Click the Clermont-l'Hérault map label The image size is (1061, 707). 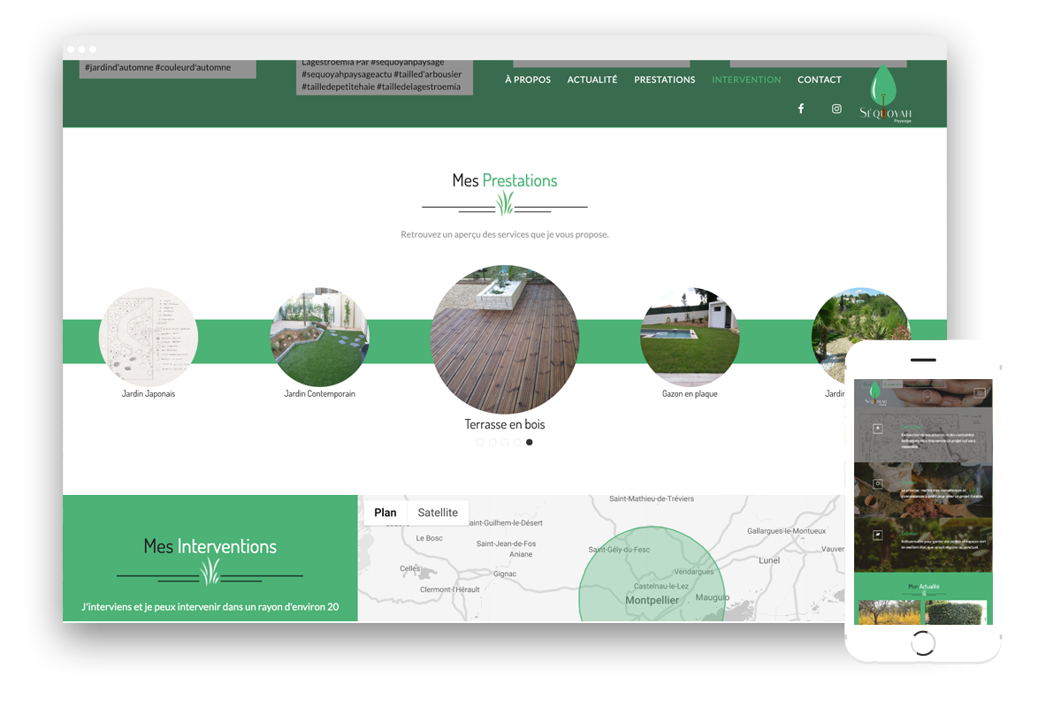point(450,589)
